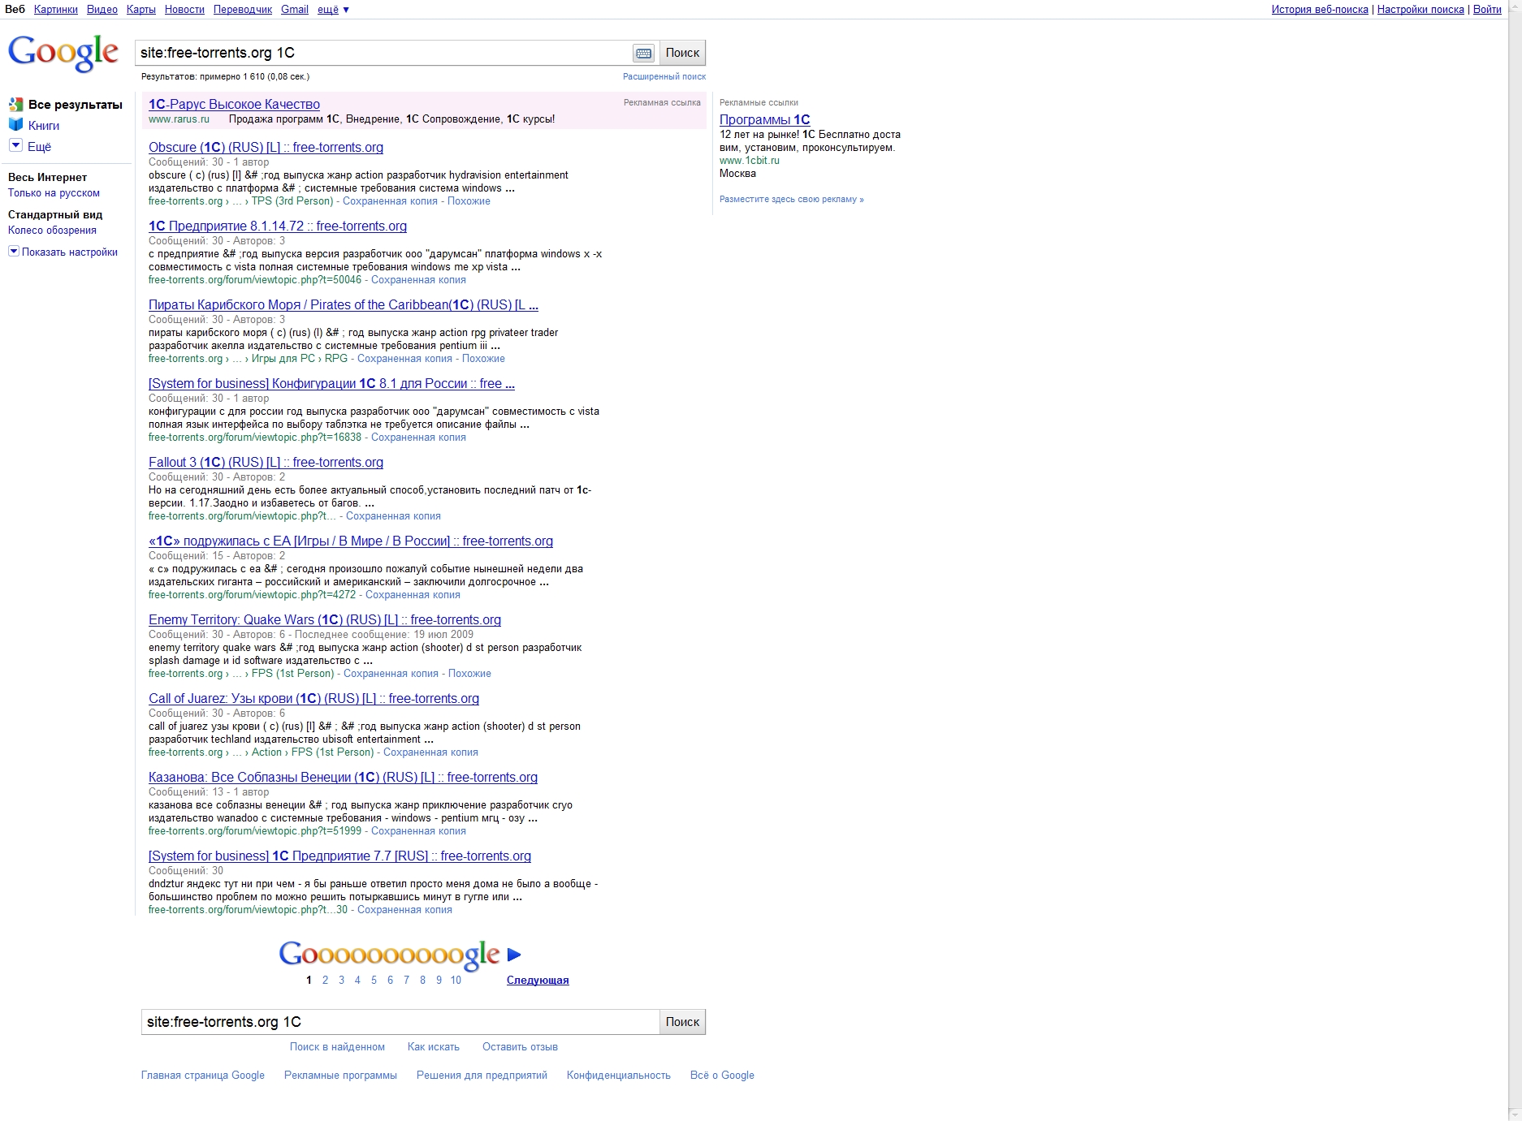Click Оставить отзыв link

pos(520,1047)
